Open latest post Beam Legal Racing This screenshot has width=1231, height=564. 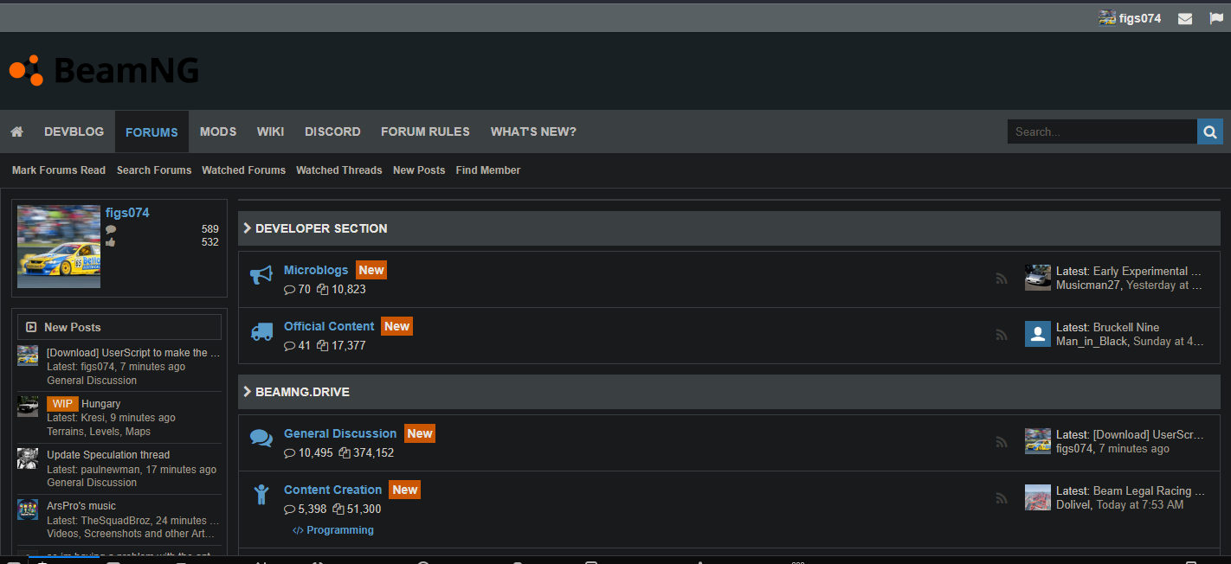click(1149, 490)
